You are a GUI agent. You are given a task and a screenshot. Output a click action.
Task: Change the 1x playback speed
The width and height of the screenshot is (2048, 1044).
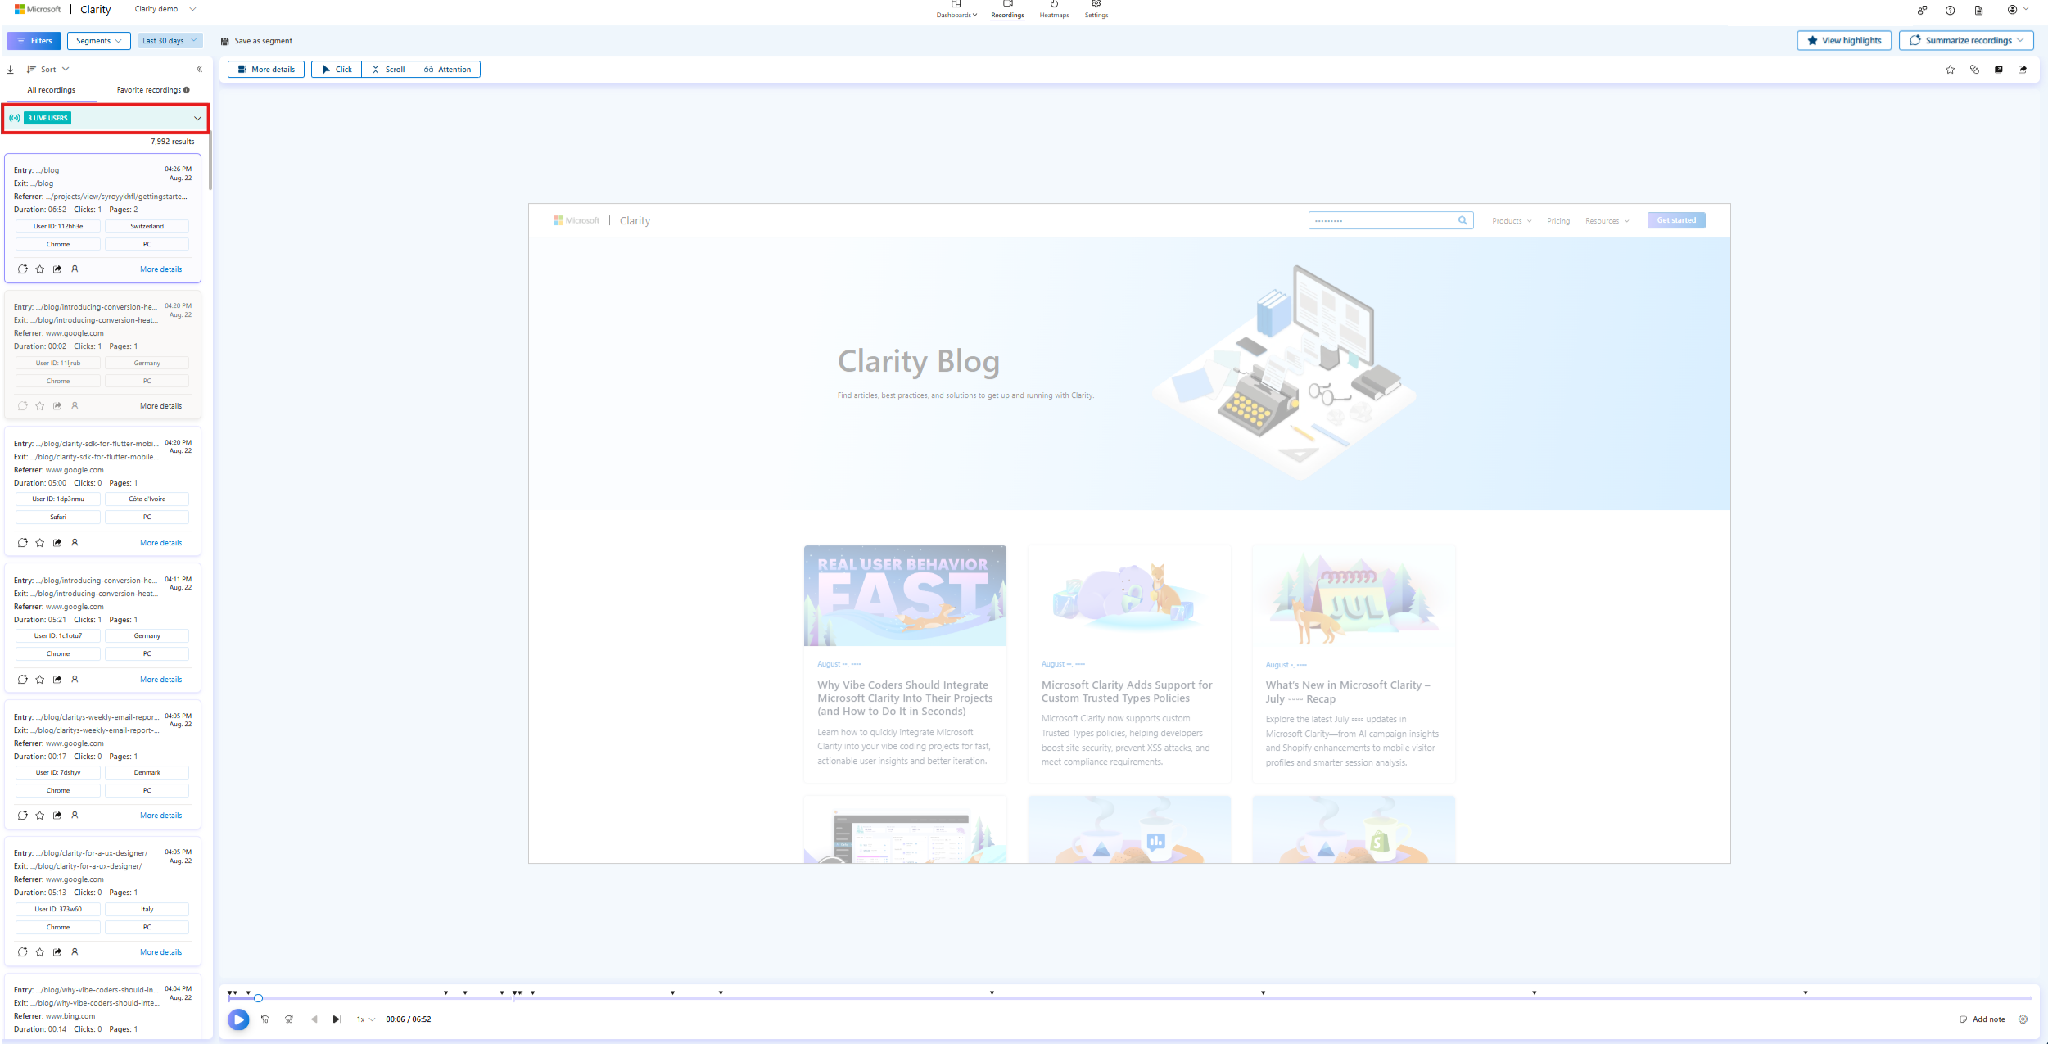(x=365, y=1019)
